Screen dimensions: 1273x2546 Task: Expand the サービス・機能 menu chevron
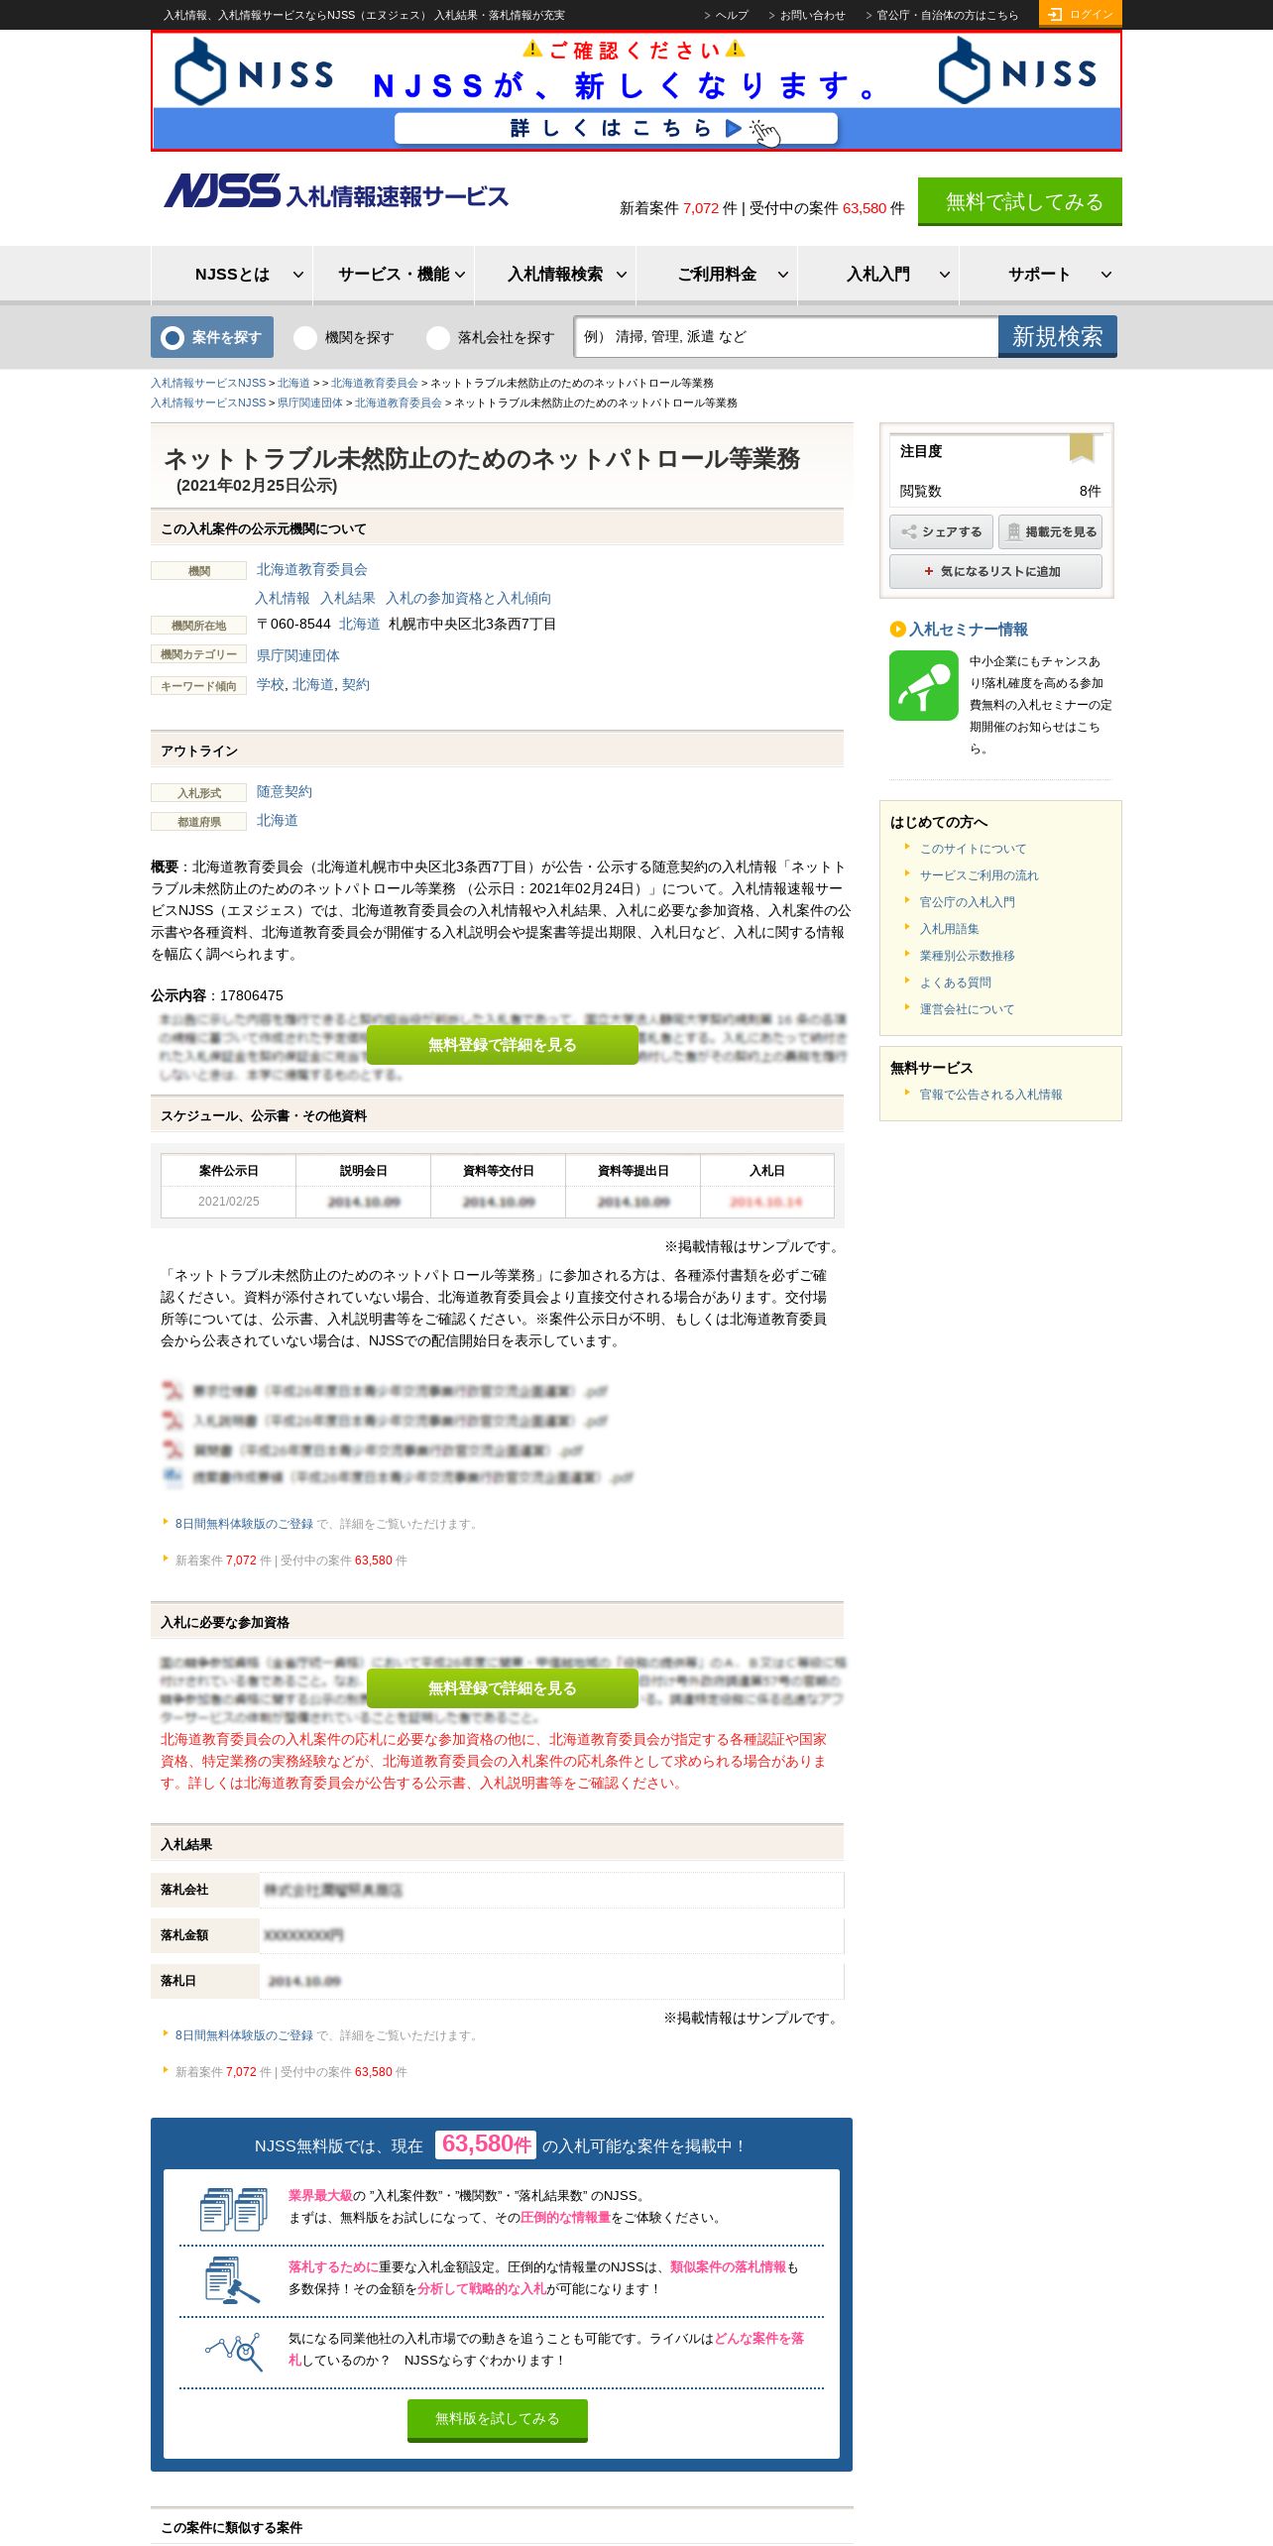tap(460, 275)
